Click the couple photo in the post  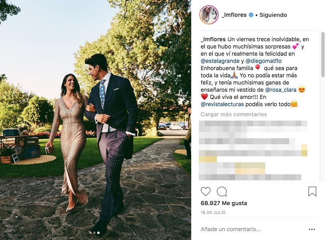pyautogui.click(x=96, y=120)
